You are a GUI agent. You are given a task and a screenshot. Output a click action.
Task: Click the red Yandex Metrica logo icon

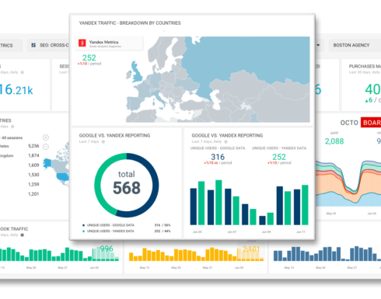pyautogui.click(x=82, y=43)
